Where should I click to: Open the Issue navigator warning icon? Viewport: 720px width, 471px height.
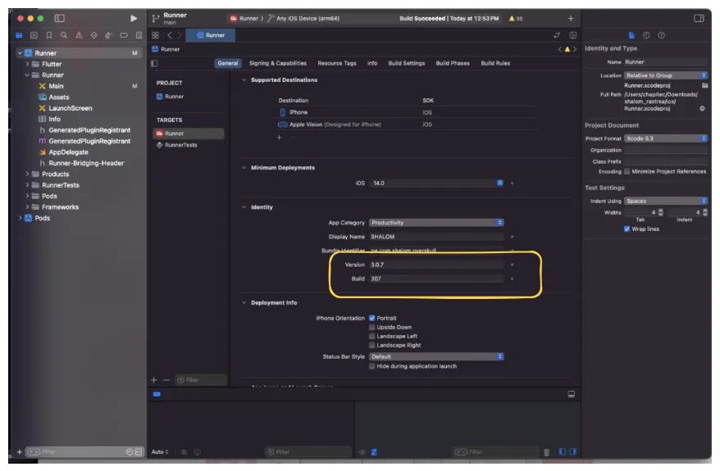[79, 35]
